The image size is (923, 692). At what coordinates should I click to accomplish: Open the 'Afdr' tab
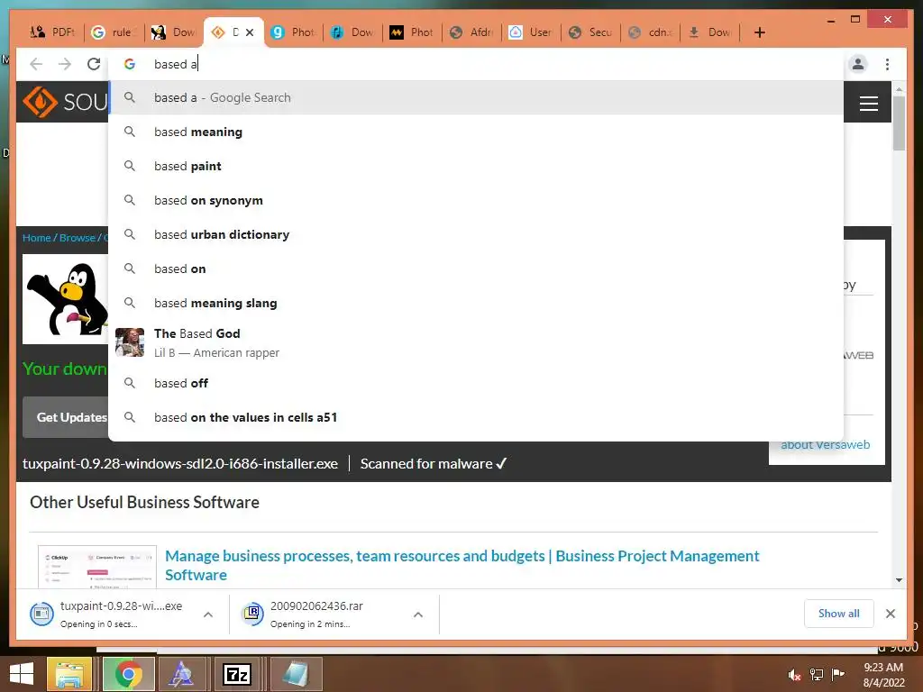click(471, 32)
